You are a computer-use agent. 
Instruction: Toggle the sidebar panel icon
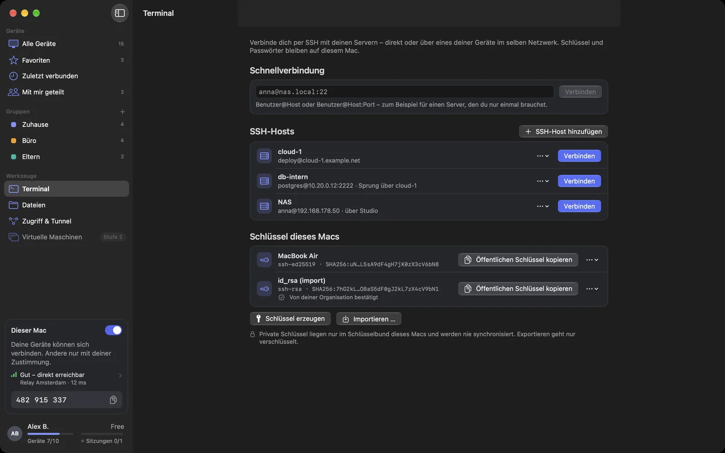[120, 13]
